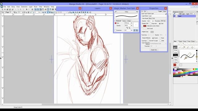Image resolution: width=198 pixels, height=111 pixels.
Task: Click the New Page toolbar icon
Action: pos(2,9)
